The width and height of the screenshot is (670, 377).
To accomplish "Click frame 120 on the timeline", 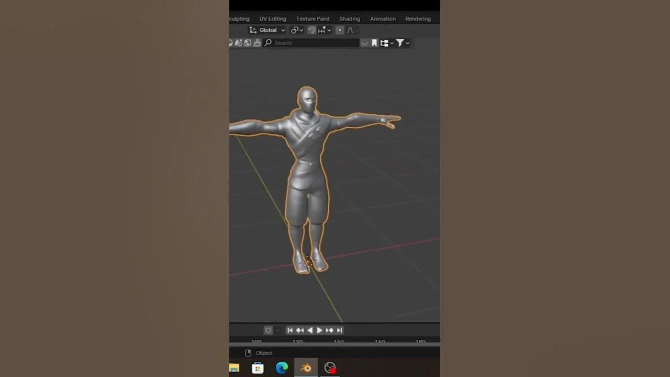I will (297, 342).
